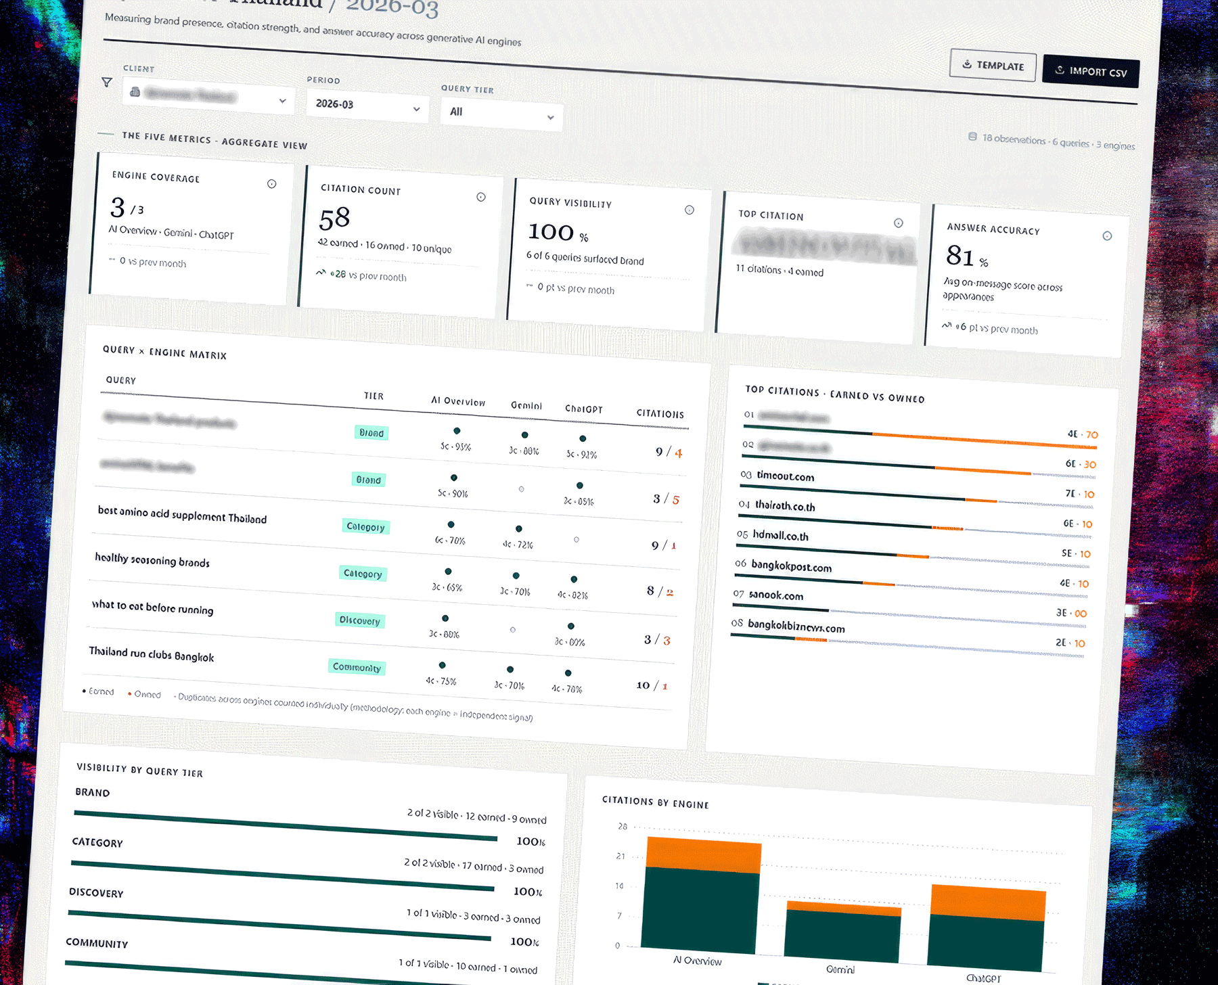Click the Citations column header
Viewport: 1218px width, 985px height.
pos(660,413)
